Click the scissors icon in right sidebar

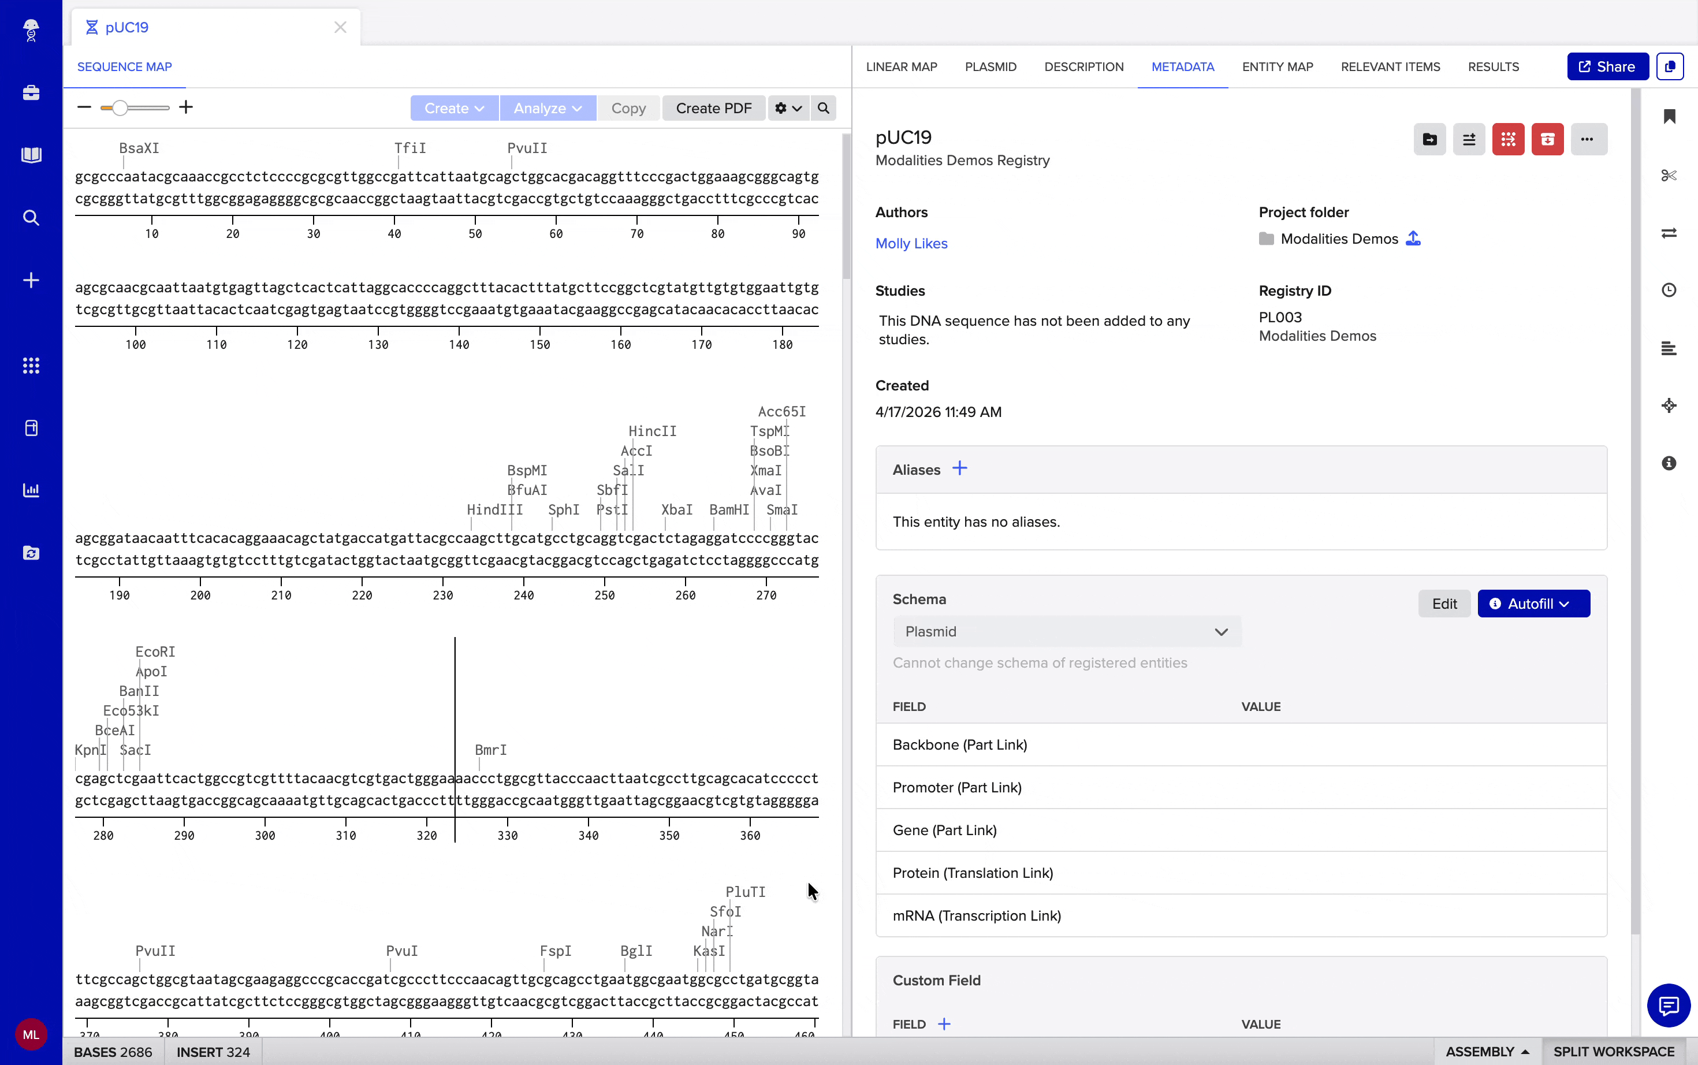pyautogui.click(x=1669, y=174)
